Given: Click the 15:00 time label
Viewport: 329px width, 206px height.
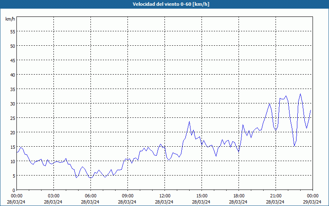Looking at the screenshot, I should coord(202,196).
